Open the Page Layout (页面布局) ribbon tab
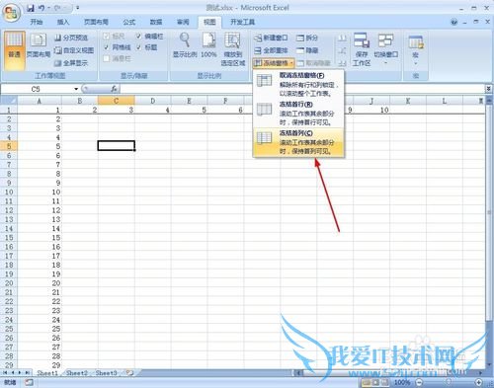The height and width of the screenshot is (388, 494). click(96, 22)
